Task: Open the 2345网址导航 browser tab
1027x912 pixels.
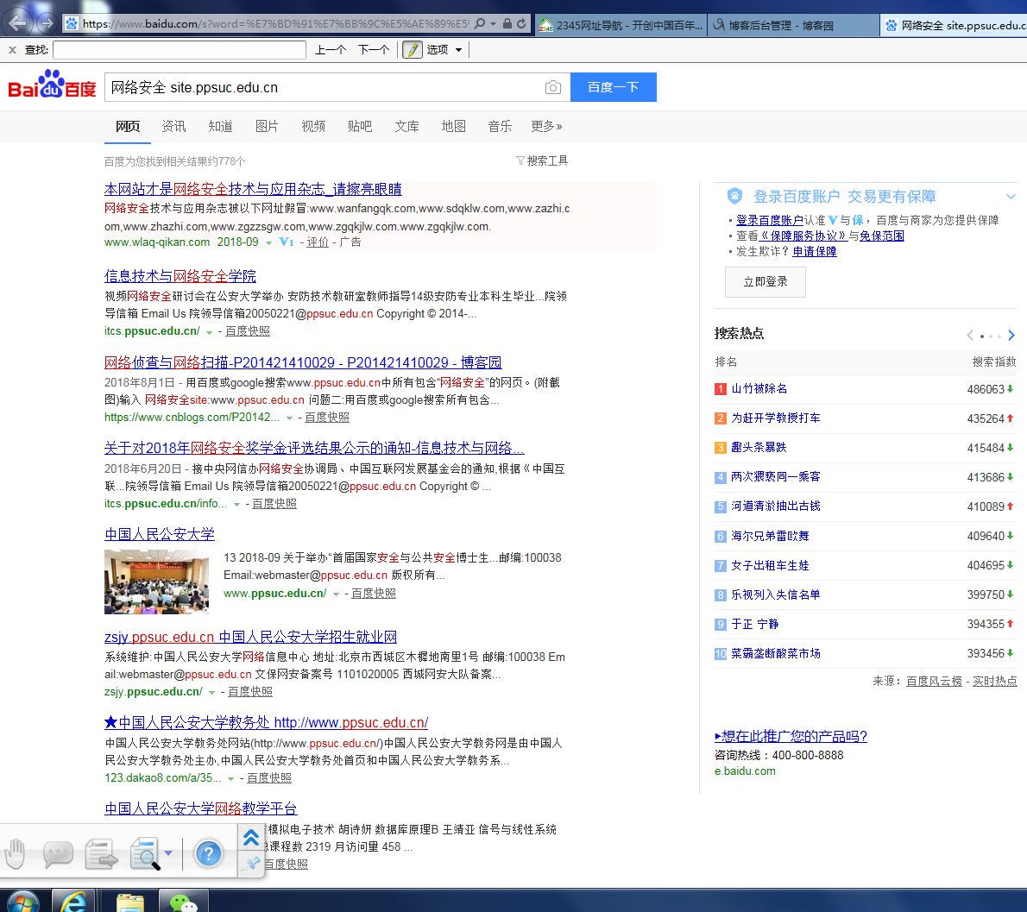Action: coord(621,25)
